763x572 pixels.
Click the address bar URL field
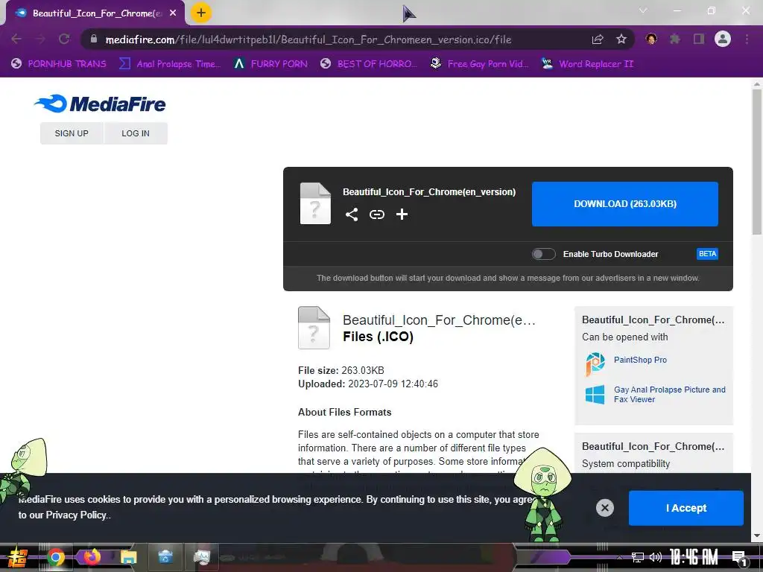point(308,39)
